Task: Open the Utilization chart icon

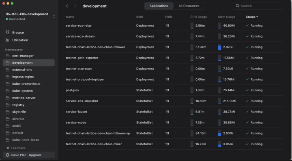Action: tap(7, 40)
